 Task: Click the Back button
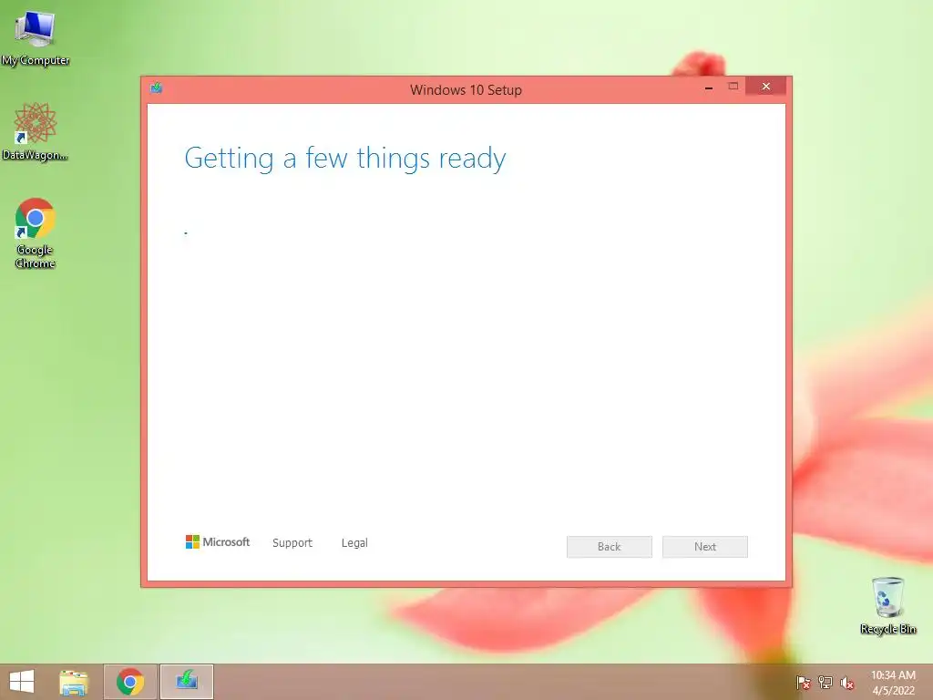point(610,547)
